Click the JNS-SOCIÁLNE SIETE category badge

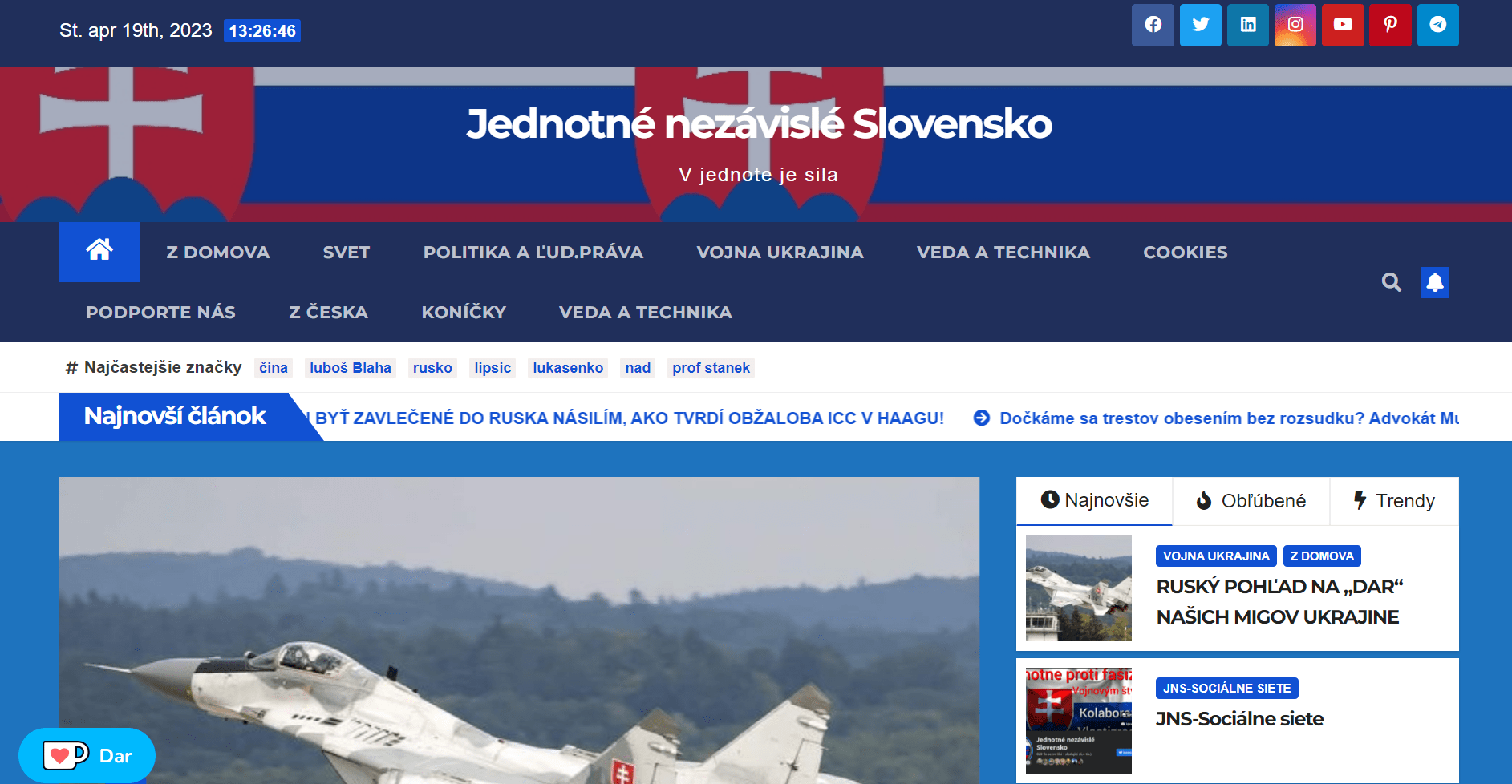(x=1226, y=688)
